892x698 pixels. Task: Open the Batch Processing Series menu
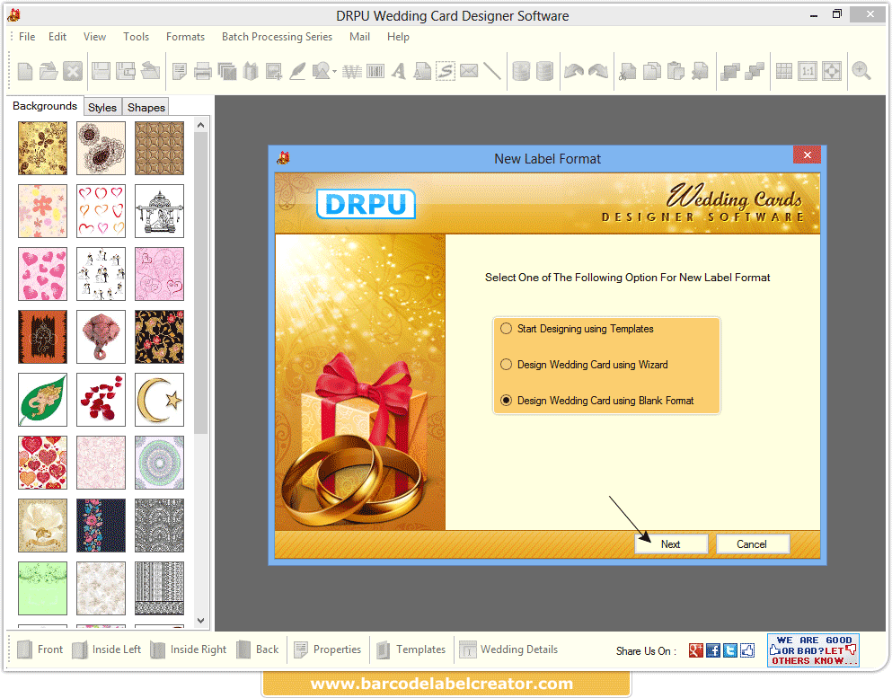pos(277,37)
